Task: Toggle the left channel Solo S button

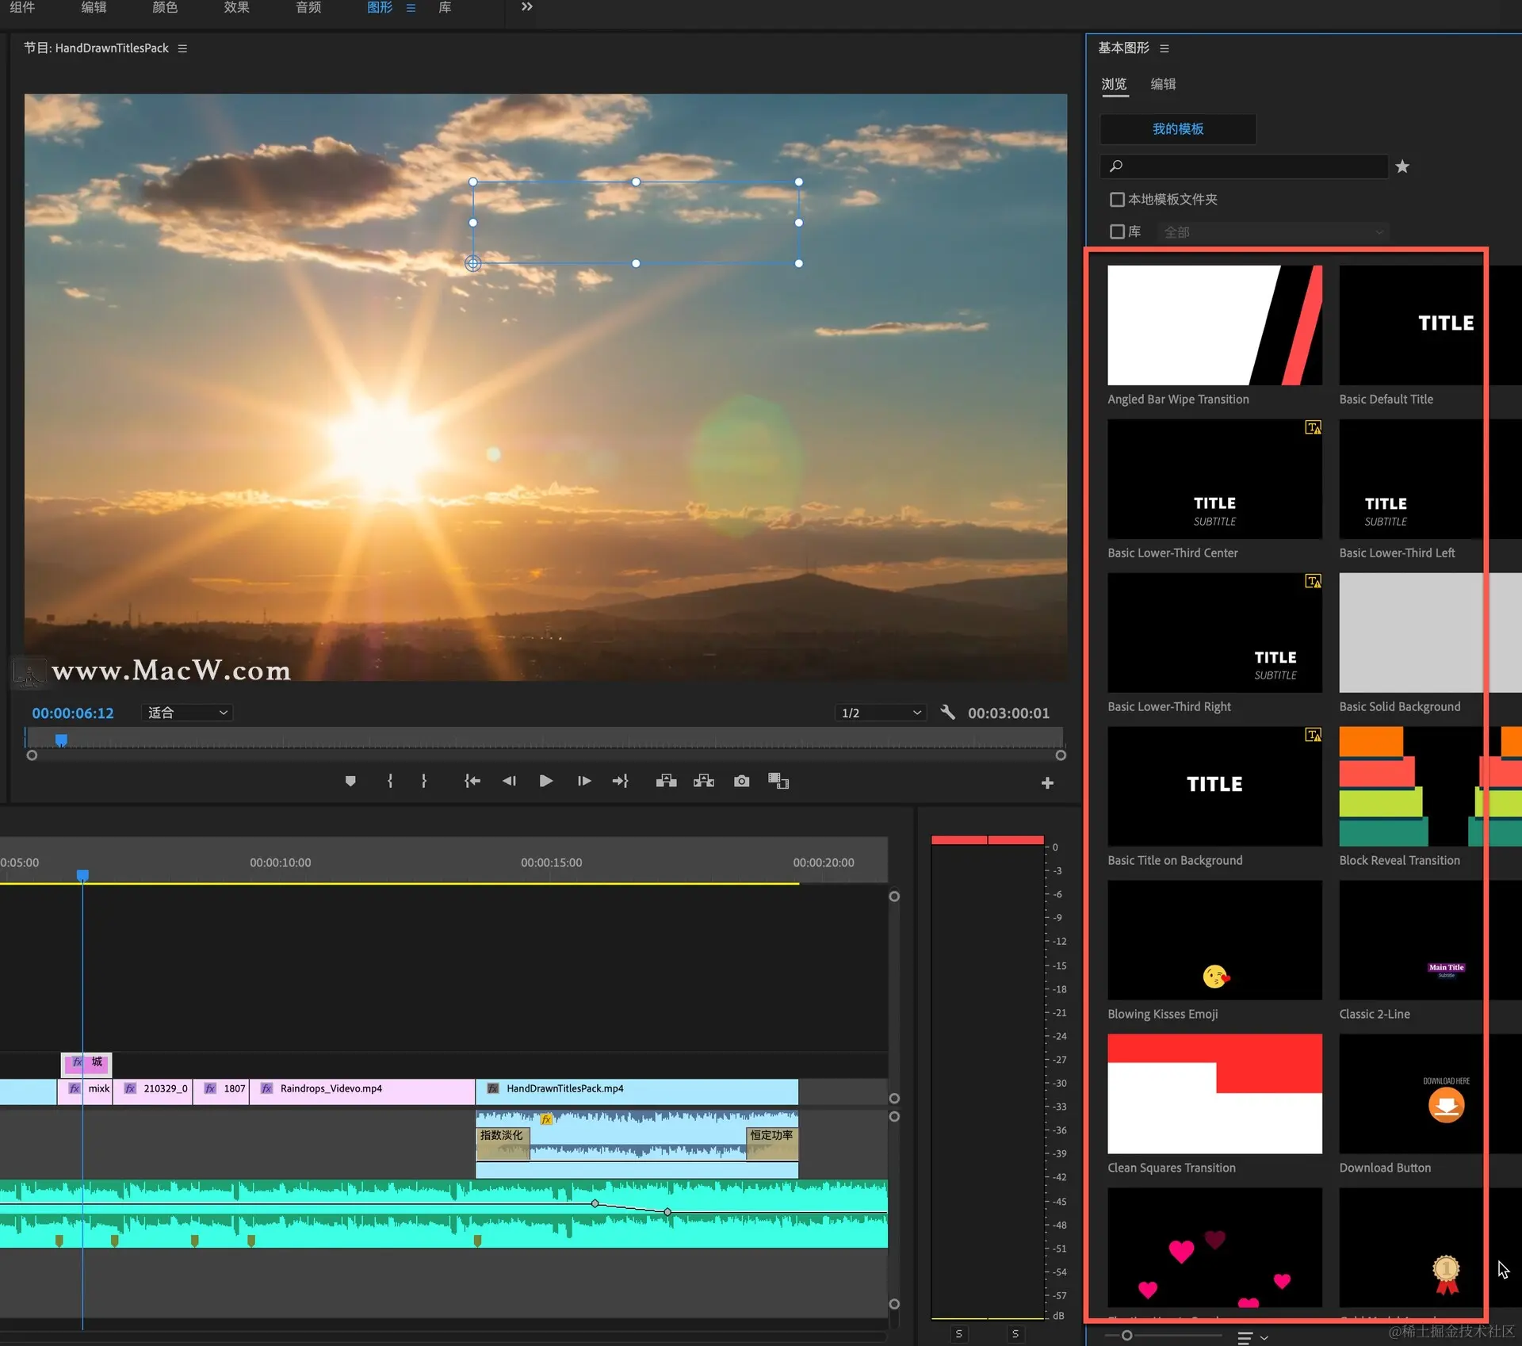Action: click(x=958, y=1333)
